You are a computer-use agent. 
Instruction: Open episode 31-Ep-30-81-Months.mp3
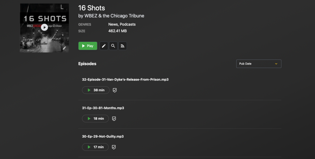coord(103,108)
